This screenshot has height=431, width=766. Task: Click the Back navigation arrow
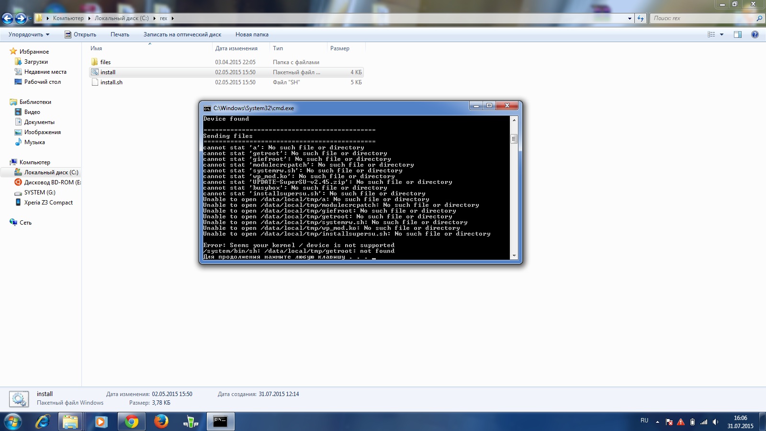[8, 18]
